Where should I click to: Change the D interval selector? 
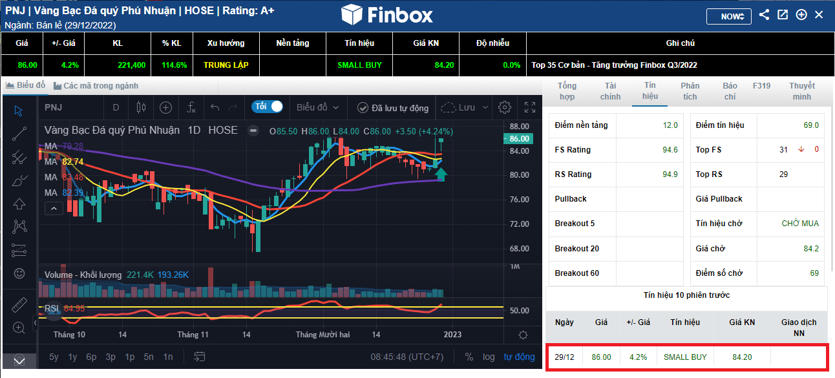pyautogui.click(x=116, y=107)
